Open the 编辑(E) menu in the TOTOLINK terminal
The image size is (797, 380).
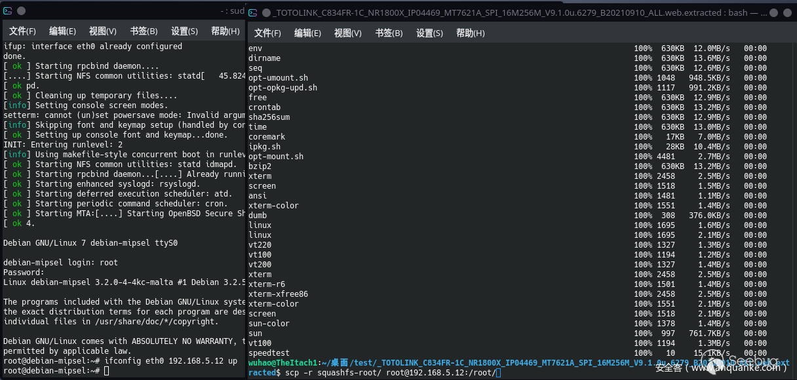click(x=307, y=33)
